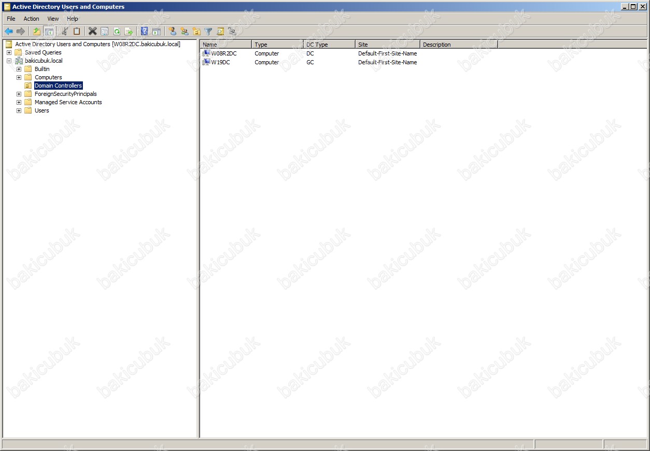The image size is (650, 451).
Task: Select the W19DC row name
Action: [x=220, y=62]
